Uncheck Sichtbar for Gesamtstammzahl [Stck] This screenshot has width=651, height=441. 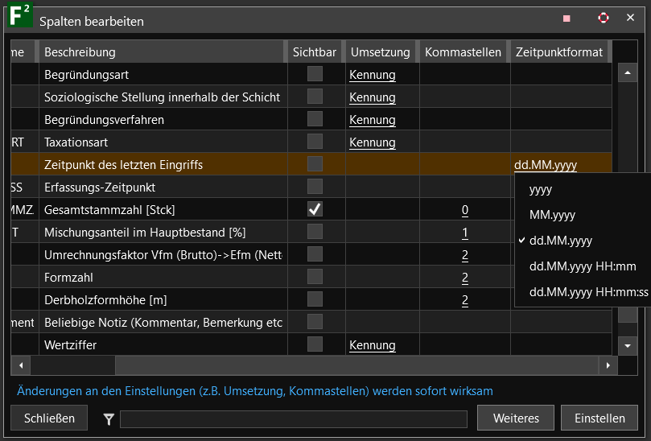click(x=315, y=209)
